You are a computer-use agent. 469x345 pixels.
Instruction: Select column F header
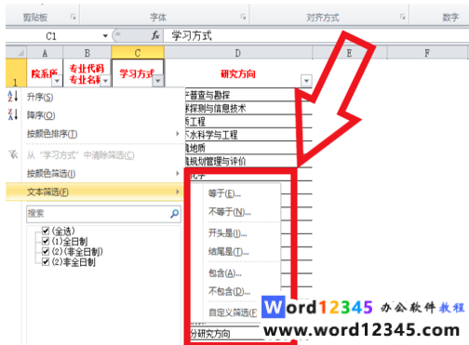pos(427,53)
